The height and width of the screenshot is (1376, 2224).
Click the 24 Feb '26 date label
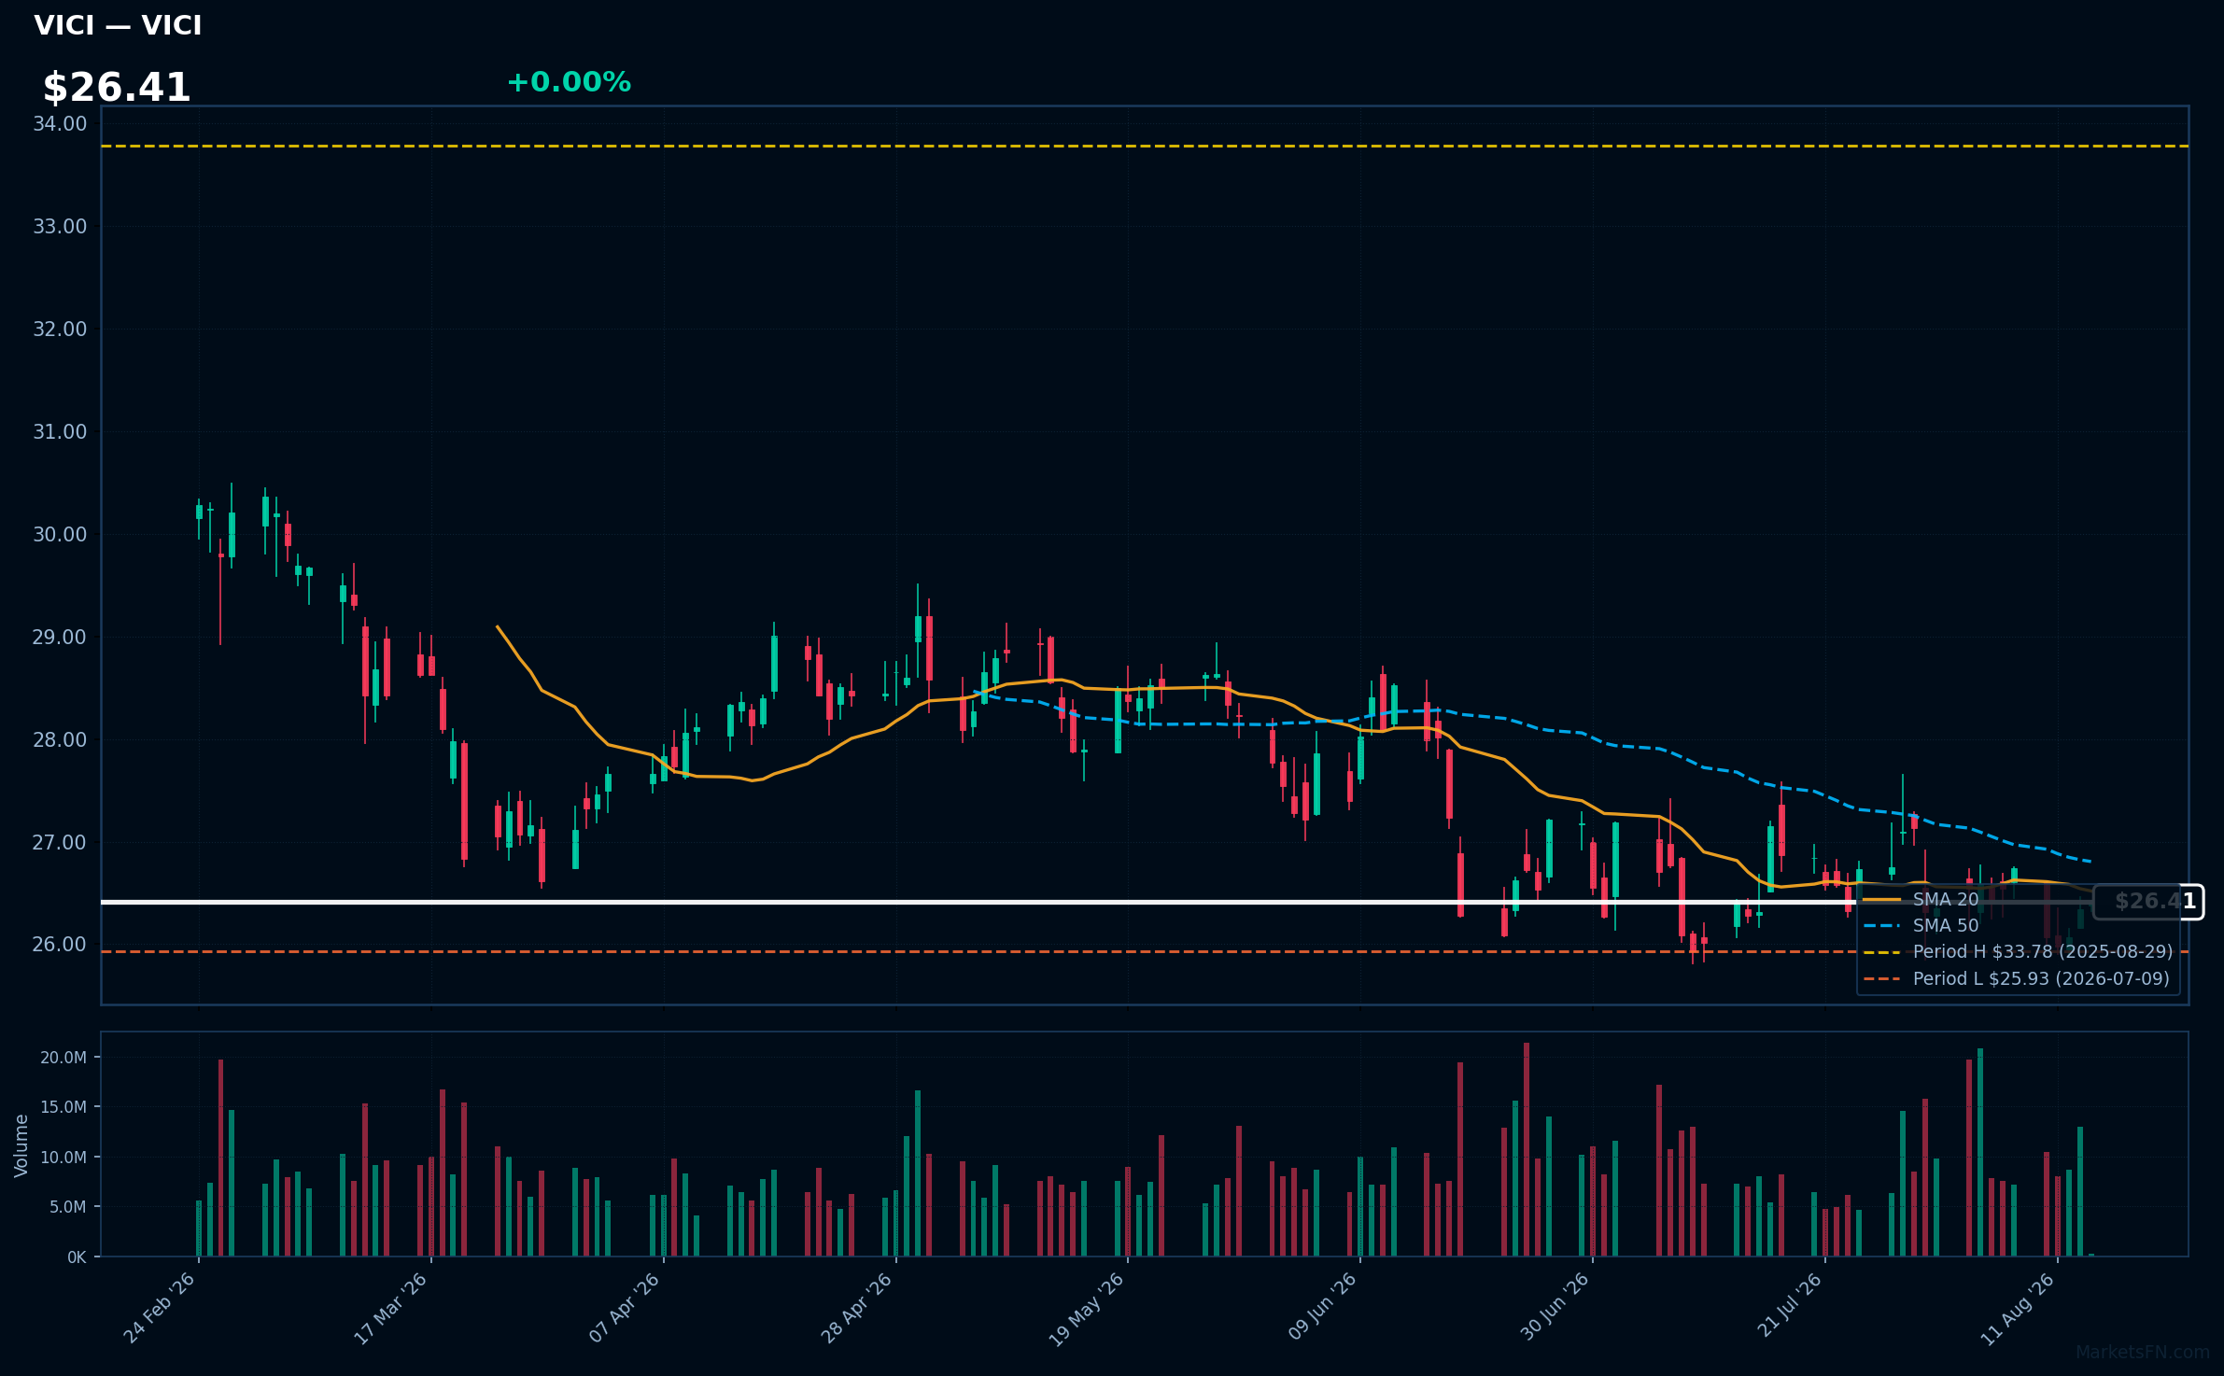160,1308
